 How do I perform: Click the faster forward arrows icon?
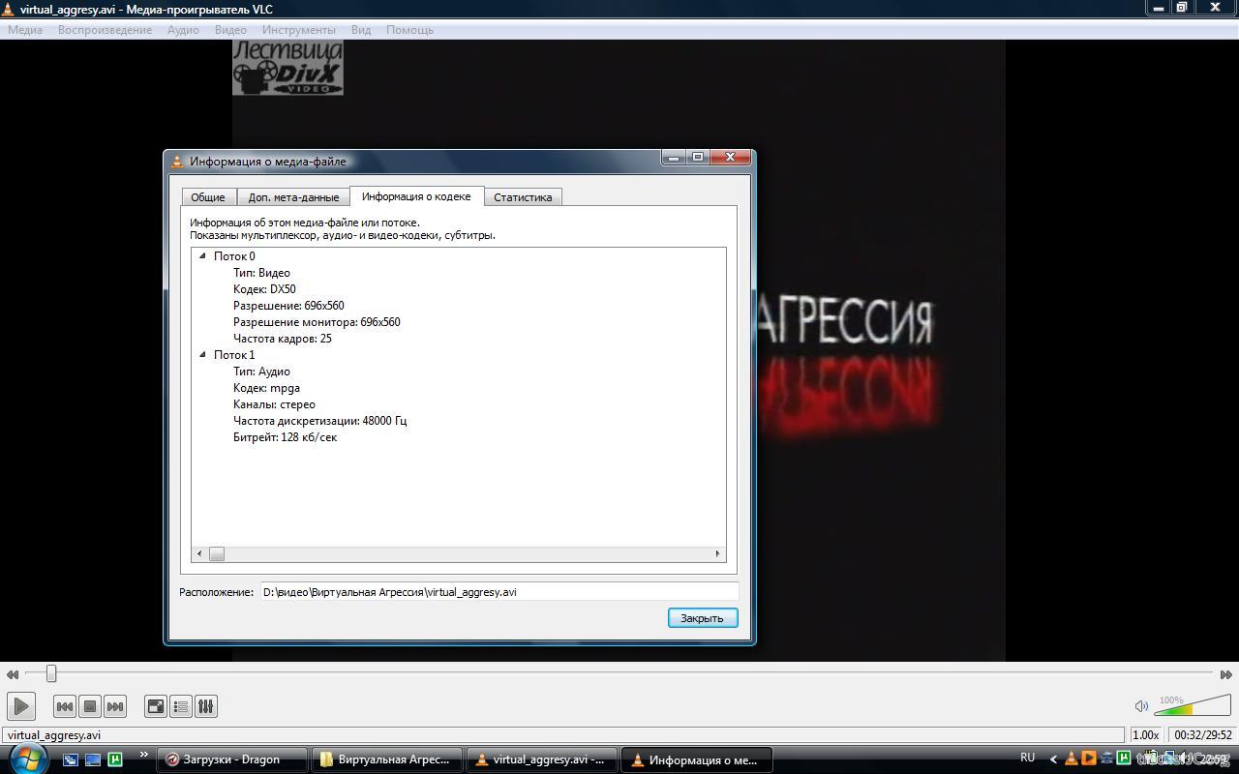coord(1225,674)
